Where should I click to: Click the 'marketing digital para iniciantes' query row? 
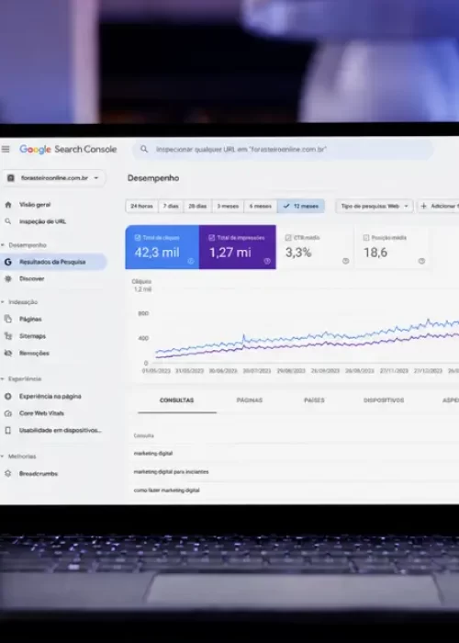(x=295, y=472)
